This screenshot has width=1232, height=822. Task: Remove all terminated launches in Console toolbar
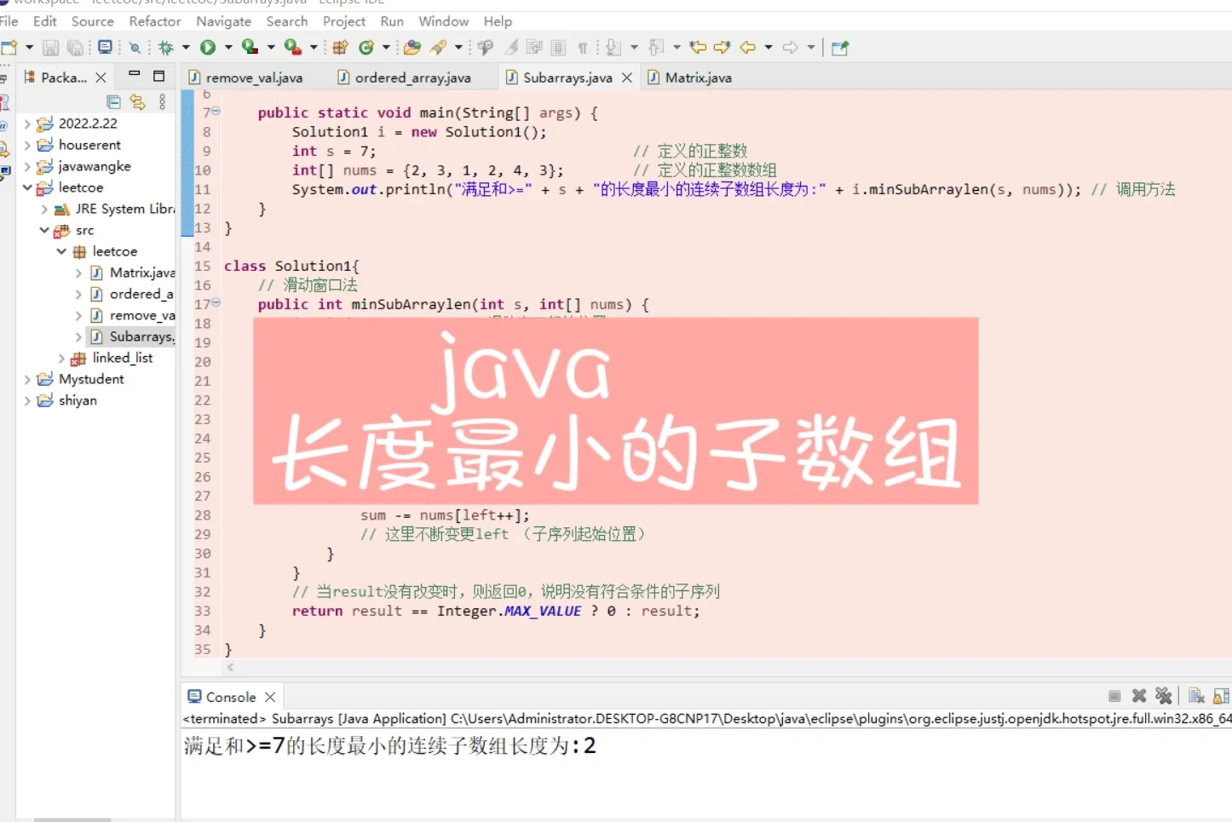pos(1164,696)
